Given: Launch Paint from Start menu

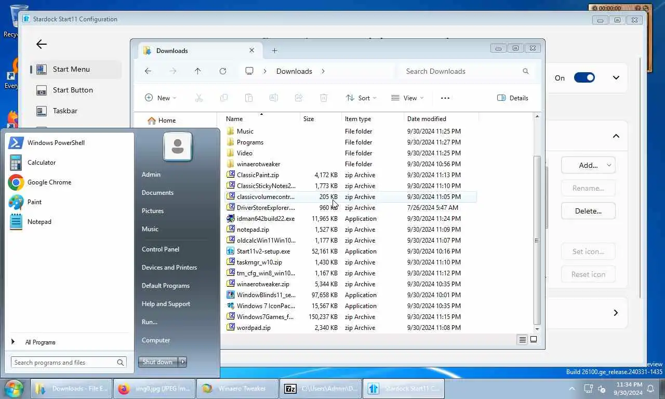Looking at the screenshot, I should pyautogui.click(x=34, y=202).
